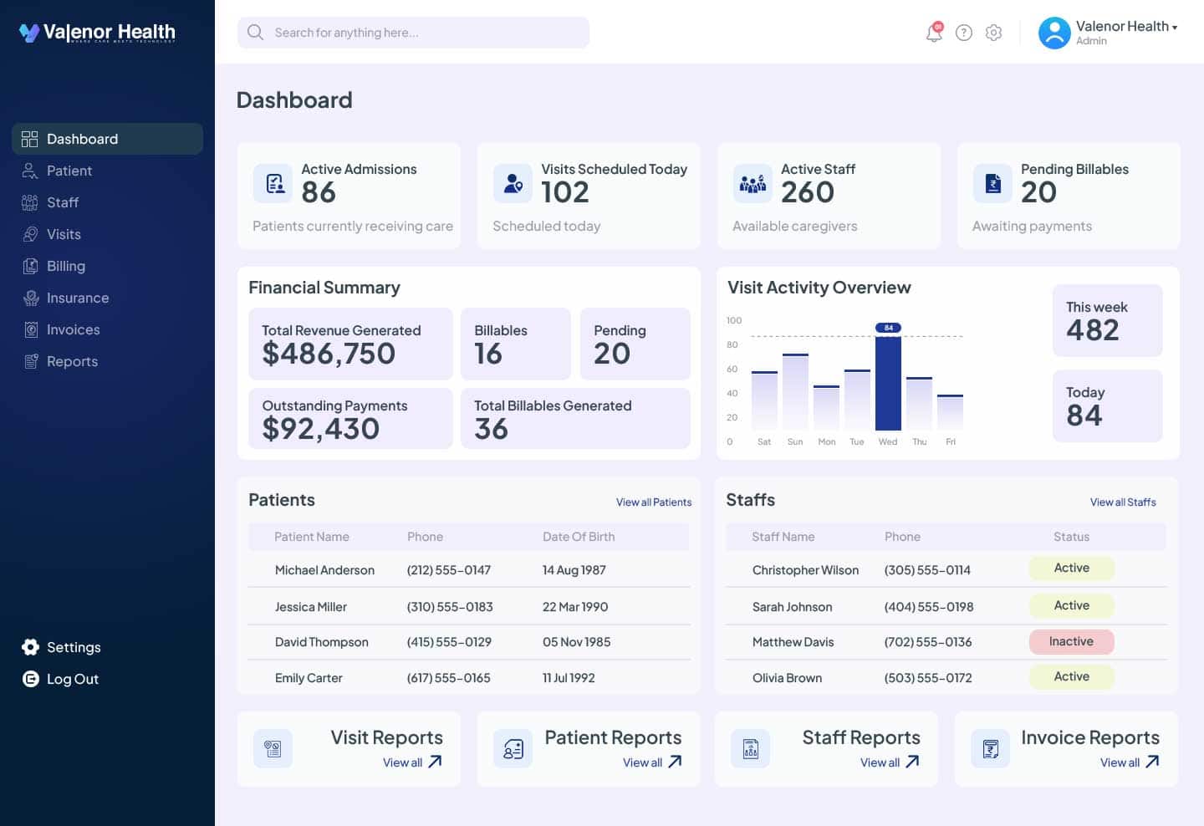
Task: Click the Sun bar in visit chart
Action: tap(795, 392)
